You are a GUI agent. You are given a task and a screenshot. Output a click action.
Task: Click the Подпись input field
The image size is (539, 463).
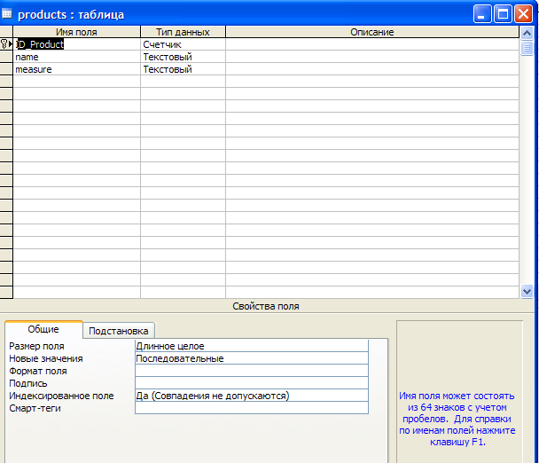click(252, 383)
